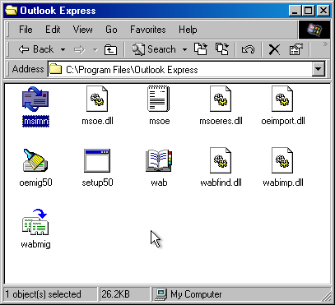The width and height of the screenshot is (335, 305).
Task: Click inside the Address path field
Action: pyautogui.click(x=180, y=69)
